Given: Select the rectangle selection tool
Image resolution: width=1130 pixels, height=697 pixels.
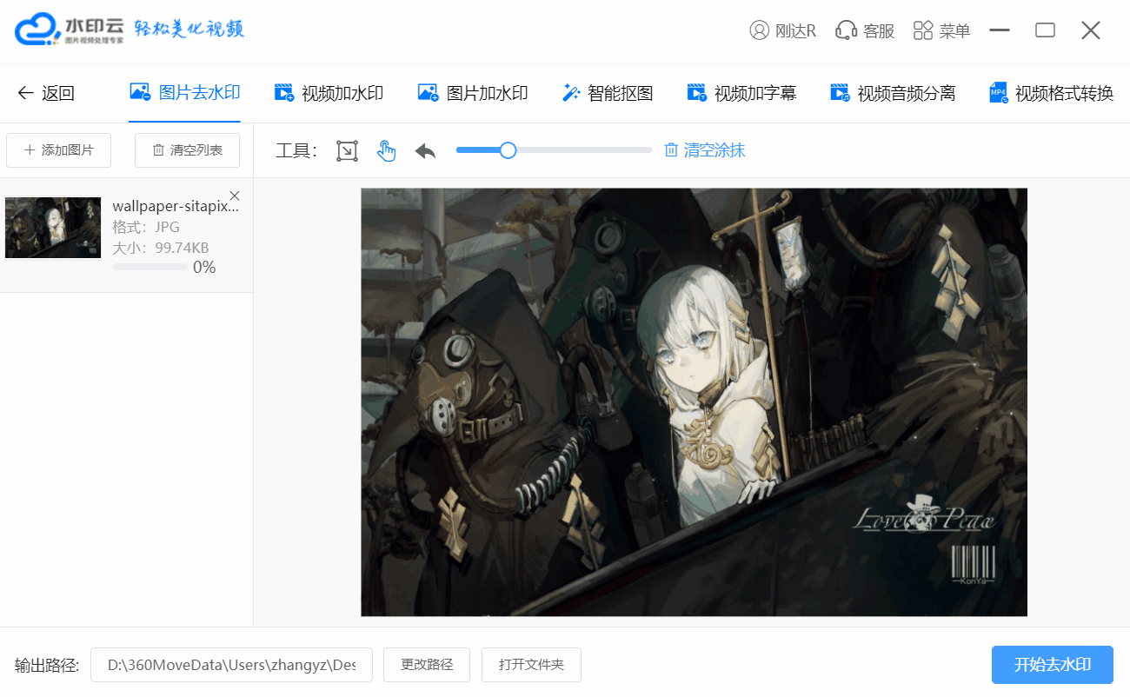Looking at the screenshot, I should 347,151.
